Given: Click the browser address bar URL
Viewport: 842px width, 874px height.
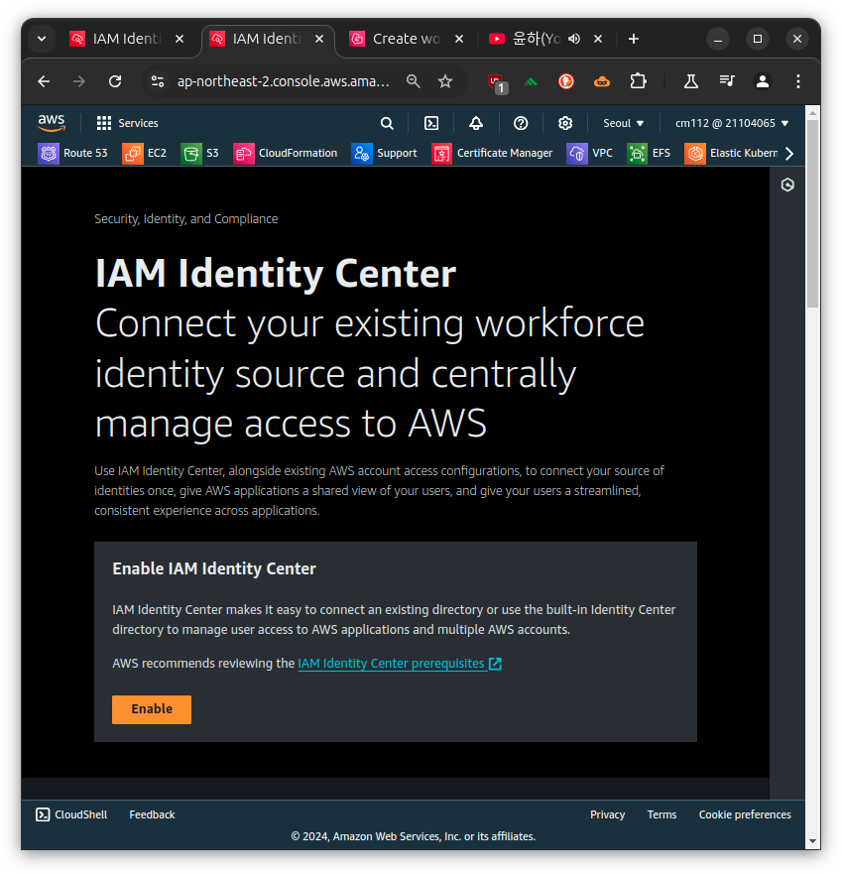Looking at the screenshot, I should [x=283, y=81].
